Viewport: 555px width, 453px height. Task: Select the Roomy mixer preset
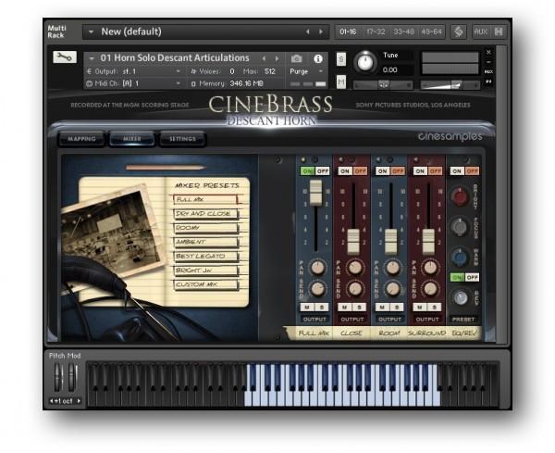[x=205, y=228]
